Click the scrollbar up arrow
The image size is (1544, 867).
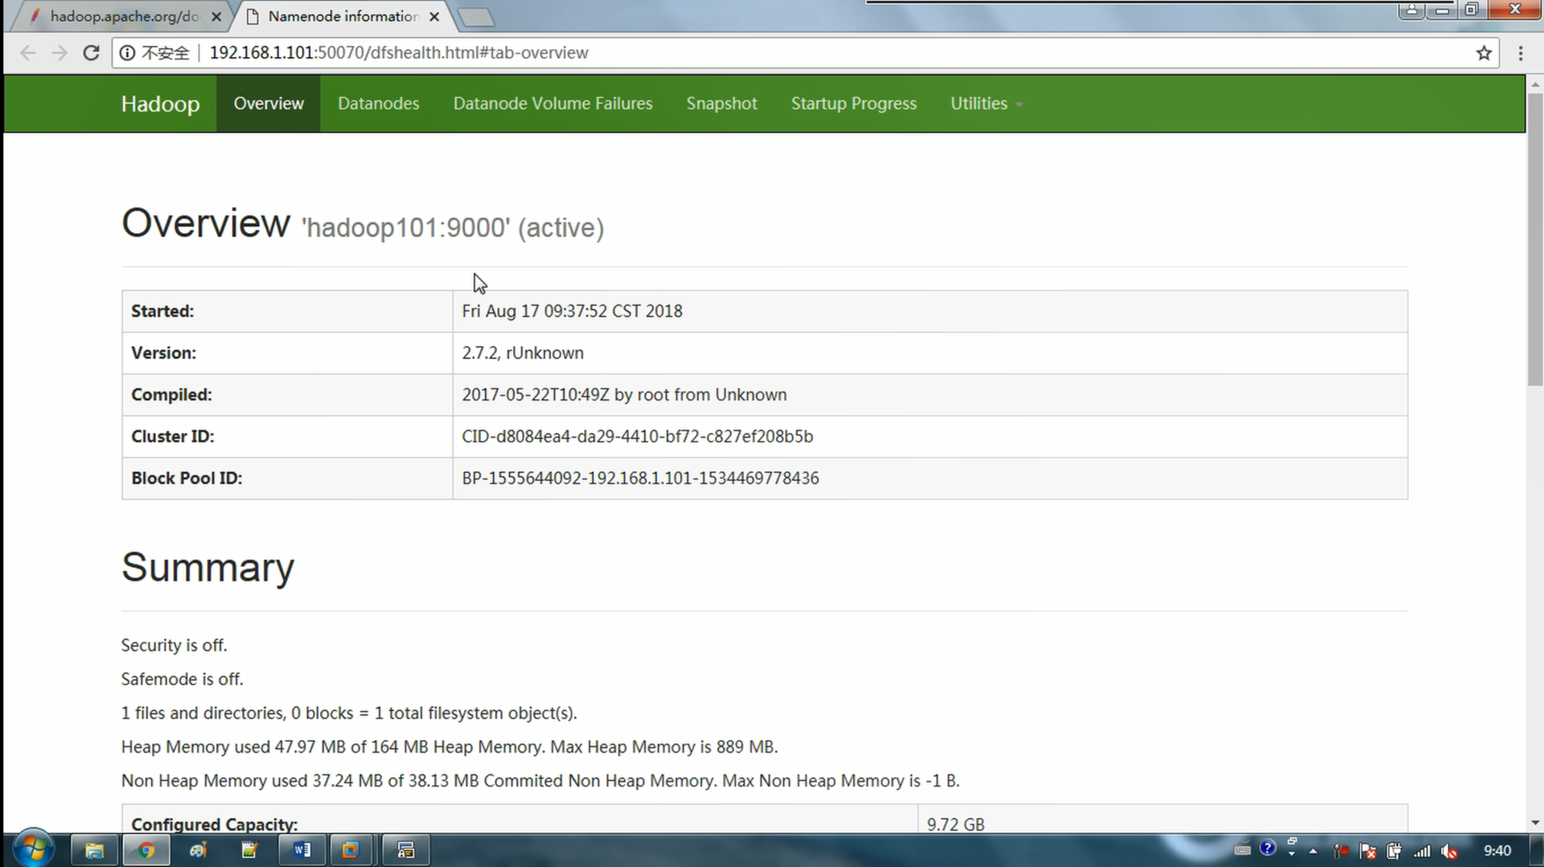(x=1535, y=84)
